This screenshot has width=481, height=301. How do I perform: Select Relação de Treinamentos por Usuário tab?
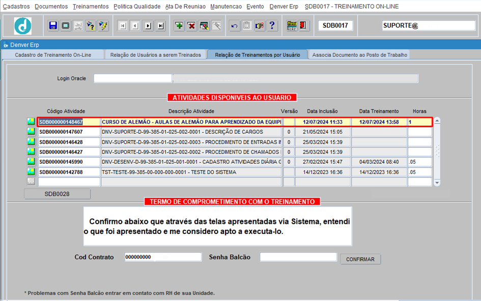(x=258, y=55)
